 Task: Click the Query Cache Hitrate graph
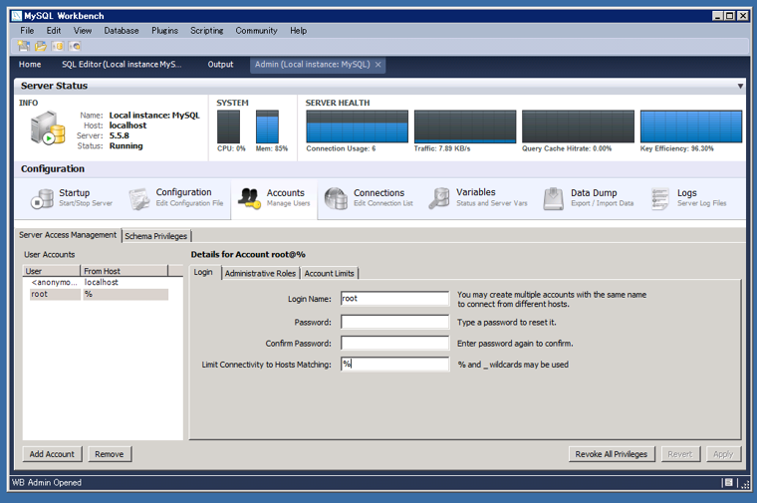click(x=578, y=126)
